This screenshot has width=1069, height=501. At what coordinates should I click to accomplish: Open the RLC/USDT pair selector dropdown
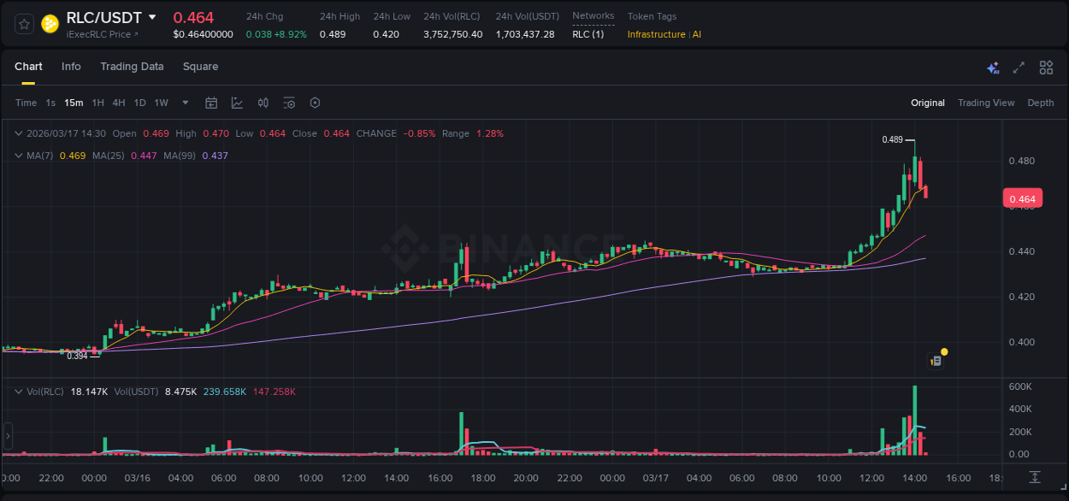coord(152,16)
